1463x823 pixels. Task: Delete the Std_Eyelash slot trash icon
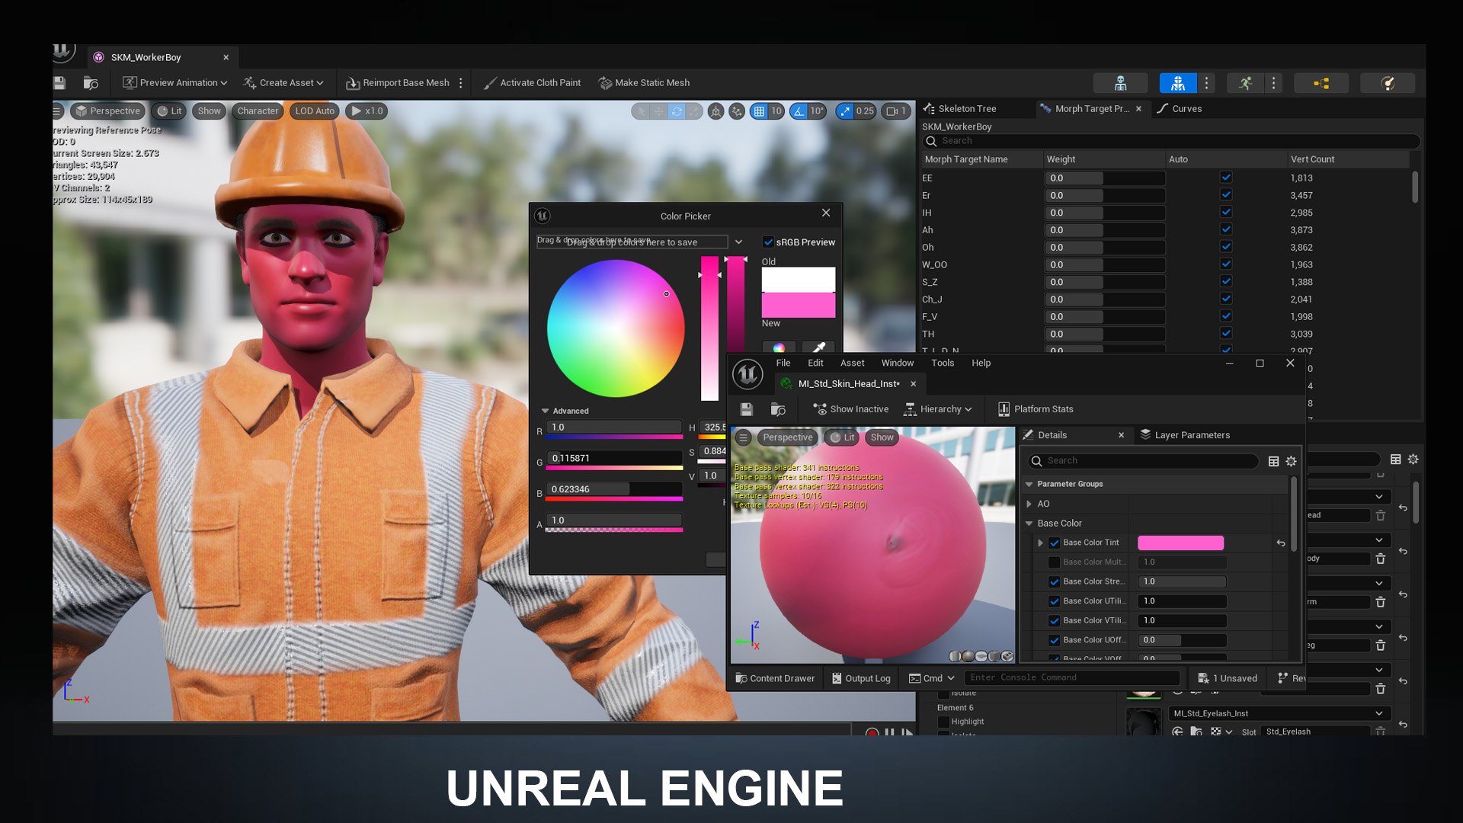[x=1380, y=732]
